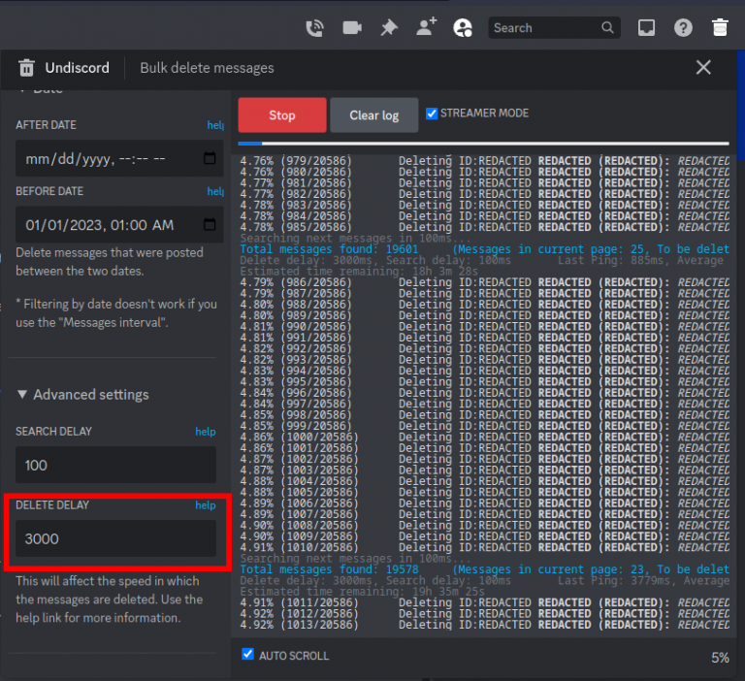Focus the Before Date field
745x681 pixels.
[x=119, y=225]
